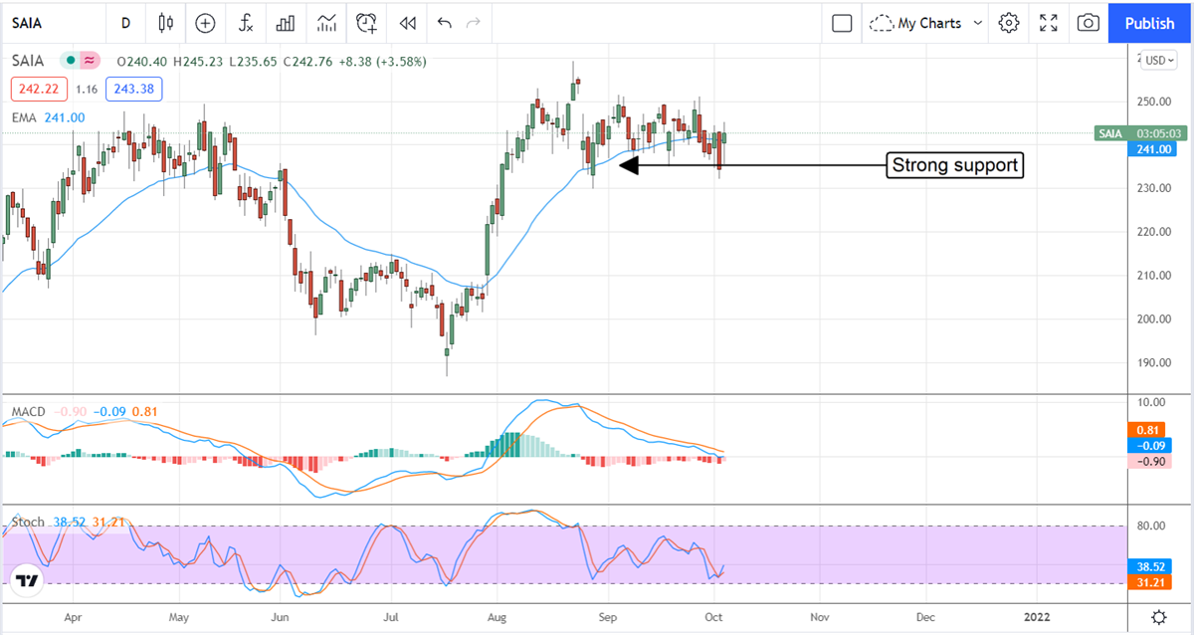Expand the My Charts dropdown arrow
1194x635 pixels.
977,22
